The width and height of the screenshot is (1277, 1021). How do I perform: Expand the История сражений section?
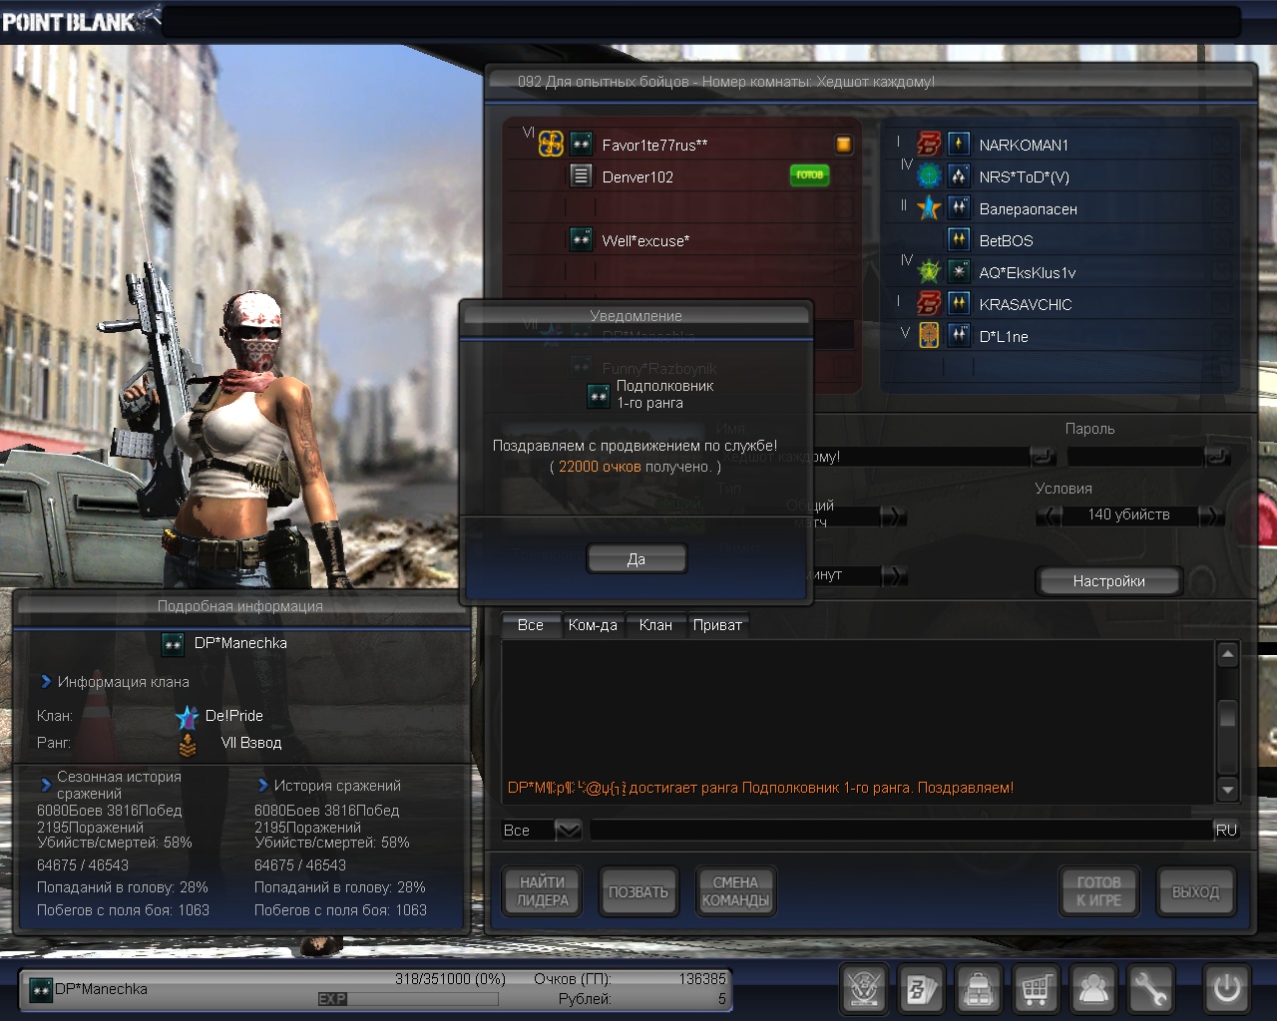(263, 786)
